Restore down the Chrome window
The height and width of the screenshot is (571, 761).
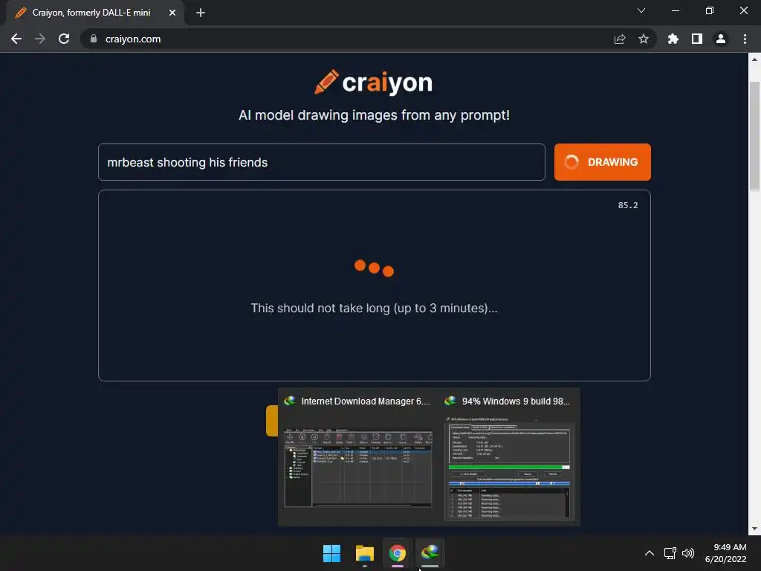point(710,10)
